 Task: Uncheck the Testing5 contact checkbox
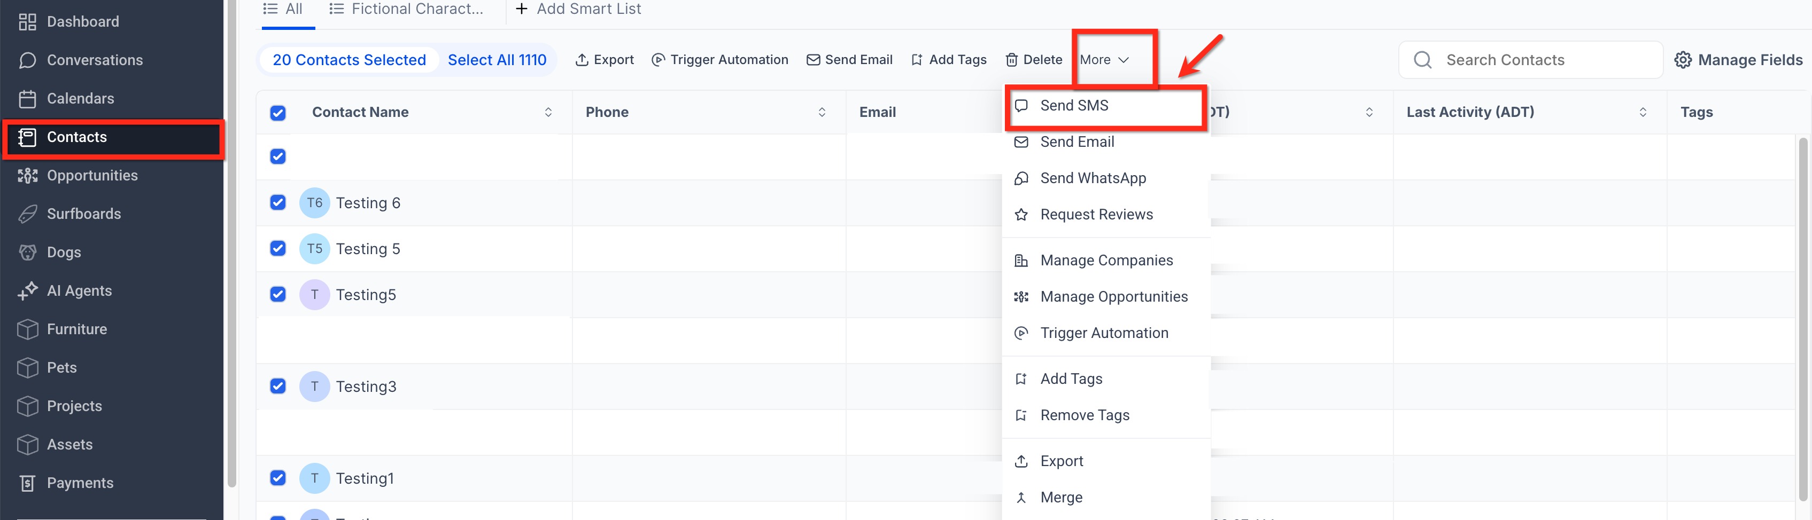tap(278, 294)
